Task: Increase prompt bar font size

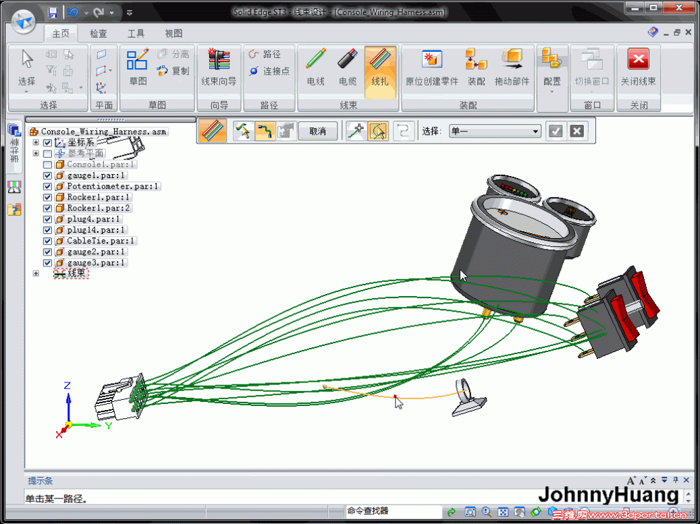Action: point(630,481)
